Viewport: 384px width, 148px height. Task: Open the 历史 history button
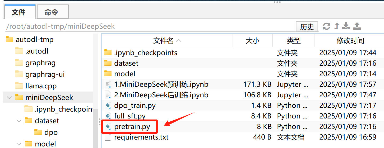(307, 27)
